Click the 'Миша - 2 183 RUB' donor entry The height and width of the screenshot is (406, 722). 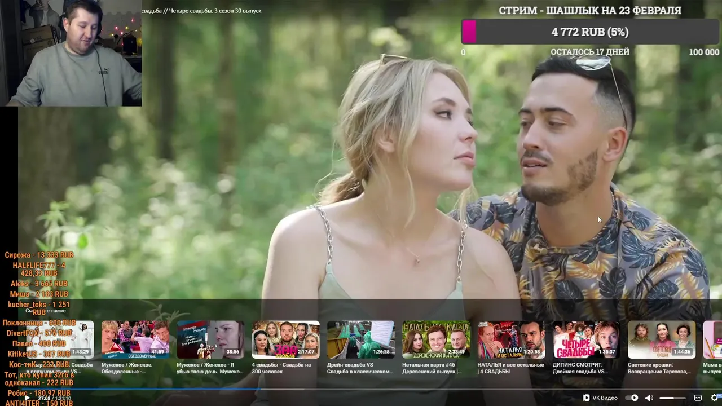[39, 294]
